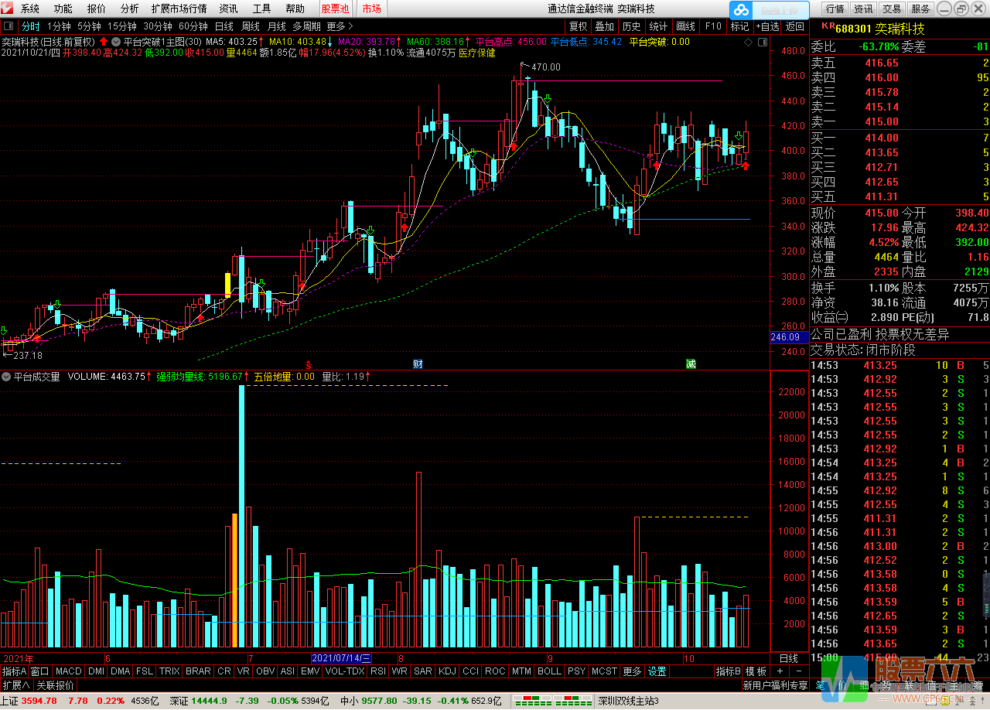Select the 周线 period
This screenshot has height=710, width=990.
coord(251,26)
